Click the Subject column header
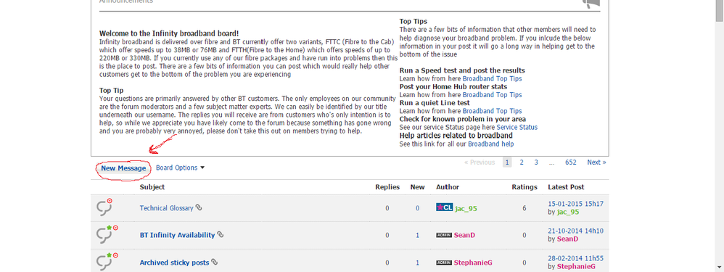724x272 pixels. pyautogui.click(x=152, y=187)
